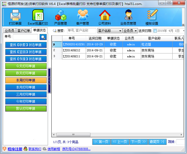Click 默认打印单据 button

[26, 108]
